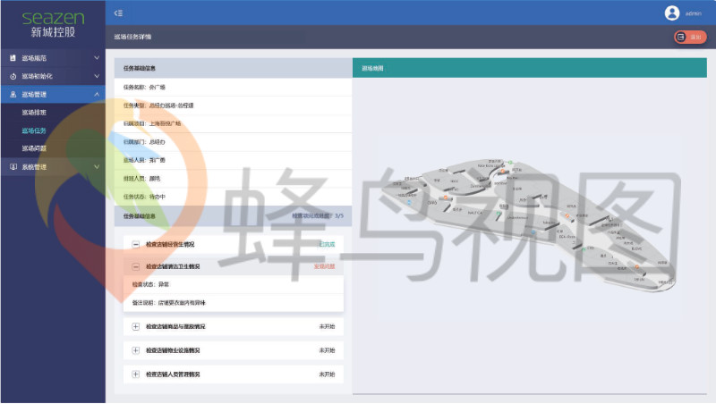Open the 检查店铺清洁卫生情况 item title
Screen dimensions: 716x404
tap(173, 266)
